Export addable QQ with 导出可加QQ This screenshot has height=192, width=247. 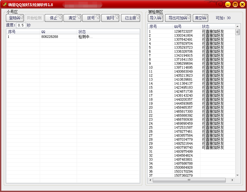pos(178,18)
